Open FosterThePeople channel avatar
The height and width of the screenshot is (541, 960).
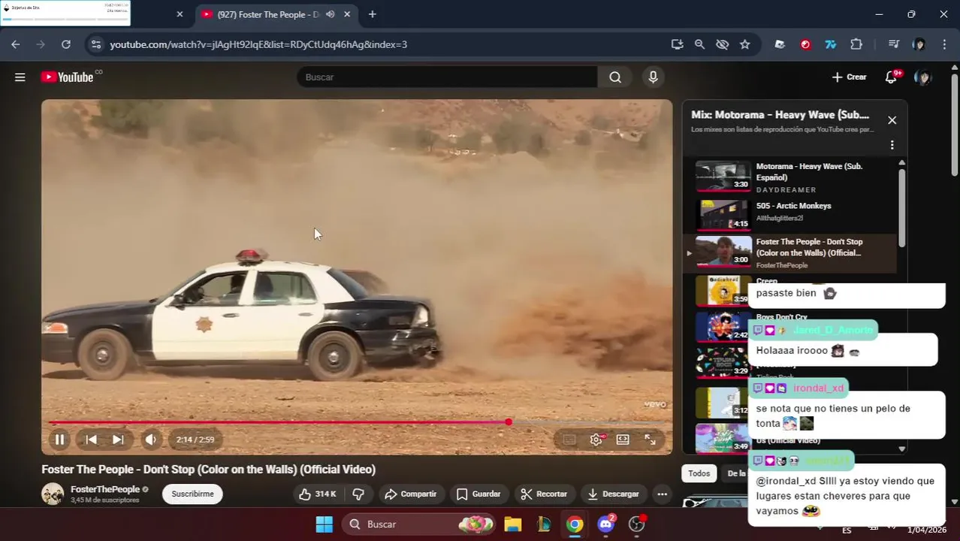click(x=53, y=494)
